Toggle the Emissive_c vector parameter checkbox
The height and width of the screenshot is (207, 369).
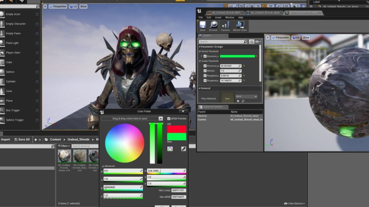click(x=205, y=56)
